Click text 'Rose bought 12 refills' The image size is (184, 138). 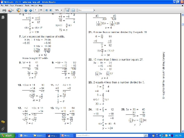(x=35, y=58)
